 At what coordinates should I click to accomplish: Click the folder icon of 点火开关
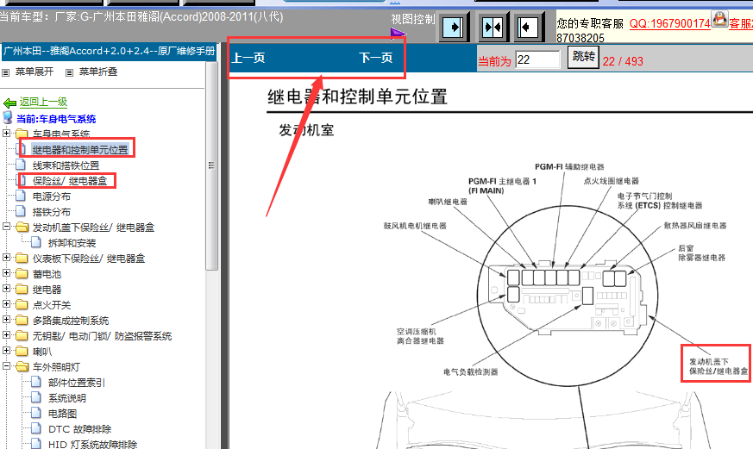click(x=21, y=304)
